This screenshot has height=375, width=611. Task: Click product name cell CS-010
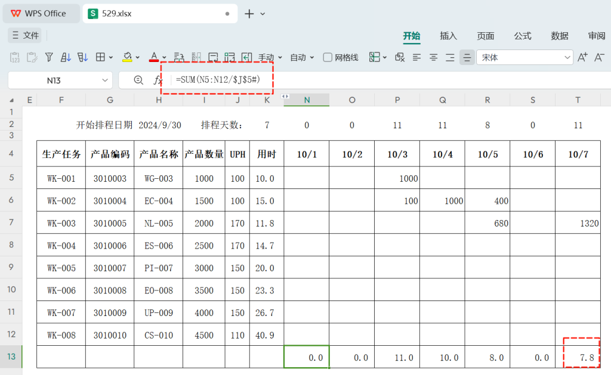coord(159,335)
